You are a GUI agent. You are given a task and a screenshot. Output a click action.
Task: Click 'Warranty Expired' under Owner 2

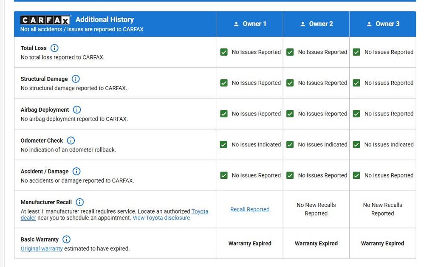316,243
